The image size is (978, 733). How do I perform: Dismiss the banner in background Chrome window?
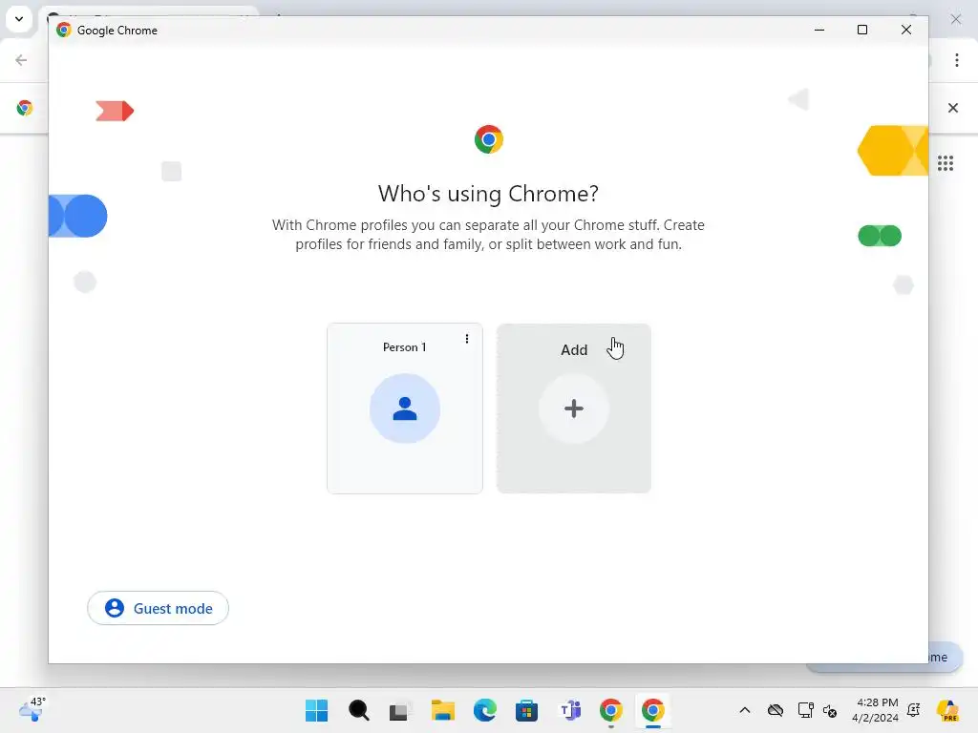(x=953, y=108)
